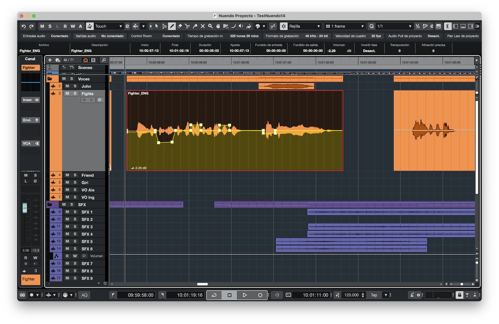This screenshot has height=324, width=499.
Task: Select the Scissors split tool
Action: click(187, 26)
